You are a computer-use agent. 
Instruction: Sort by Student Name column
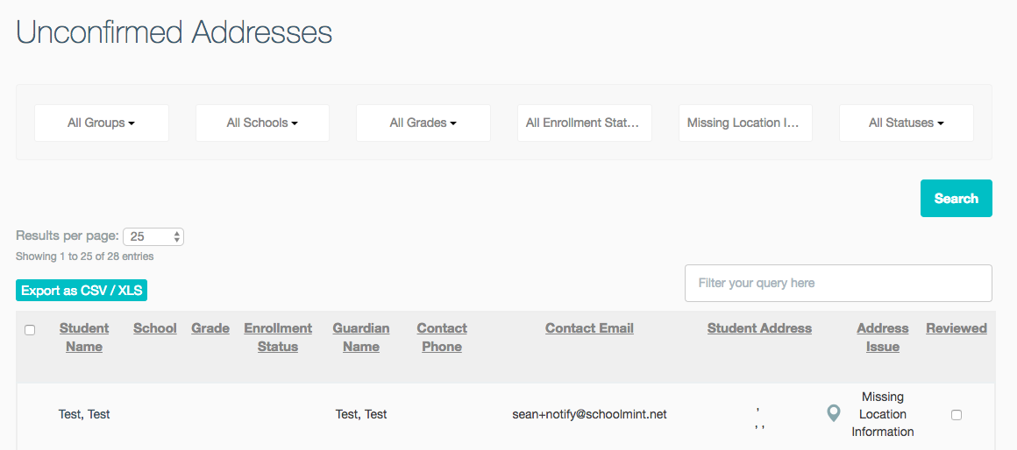point(84,337)
